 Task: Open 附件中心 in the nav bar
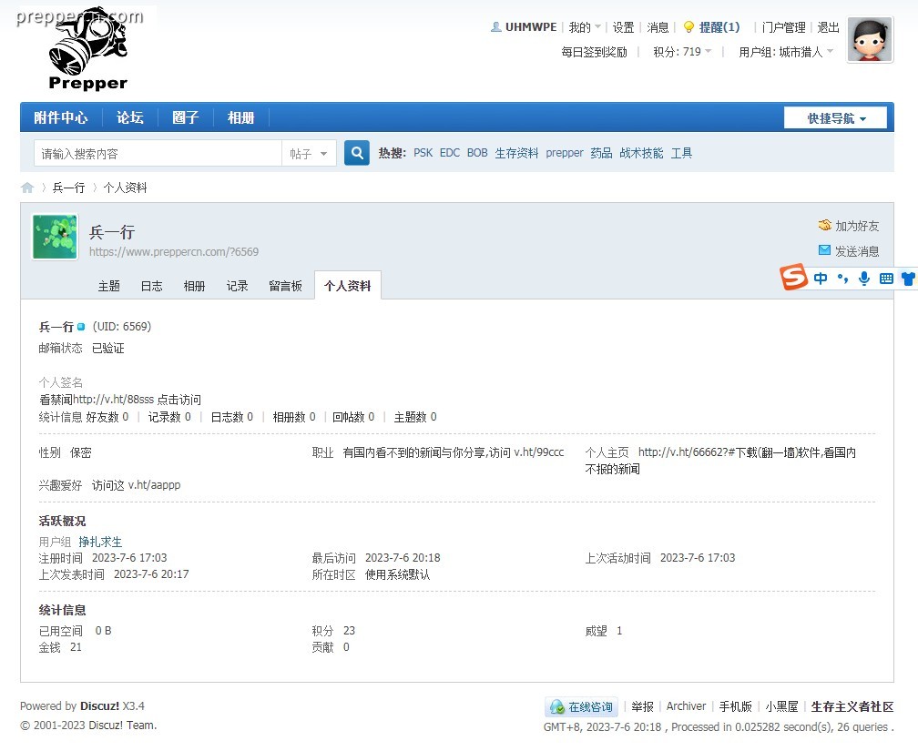click(x=61, y=117)
